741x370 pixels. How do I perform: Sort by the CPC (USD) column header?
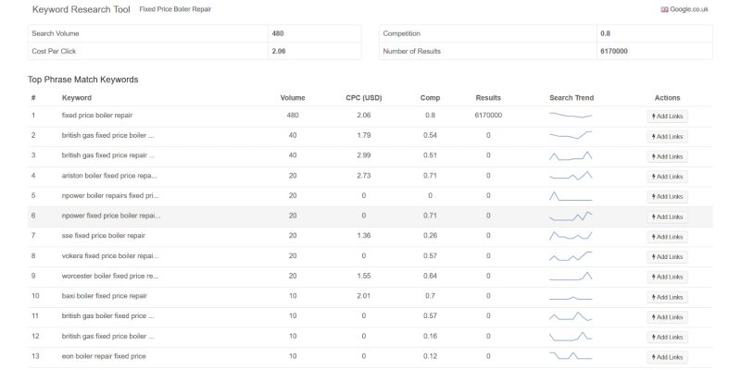coord(364,97)
